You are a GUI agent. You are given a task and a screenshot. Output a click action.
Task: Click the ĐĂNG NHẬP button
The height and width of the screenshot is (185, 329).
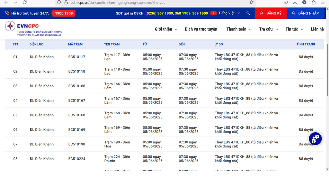tap(305, 13)
